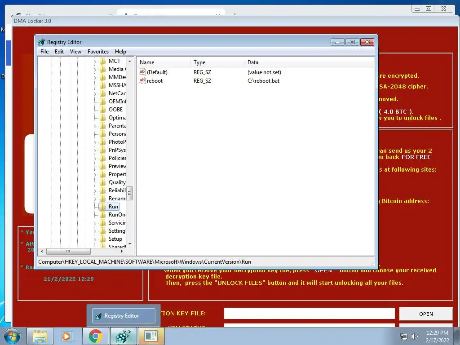Screen dimensions: 460x345
Task: Click the tree vertical scrollbar thumb
Action: (130, 193)
